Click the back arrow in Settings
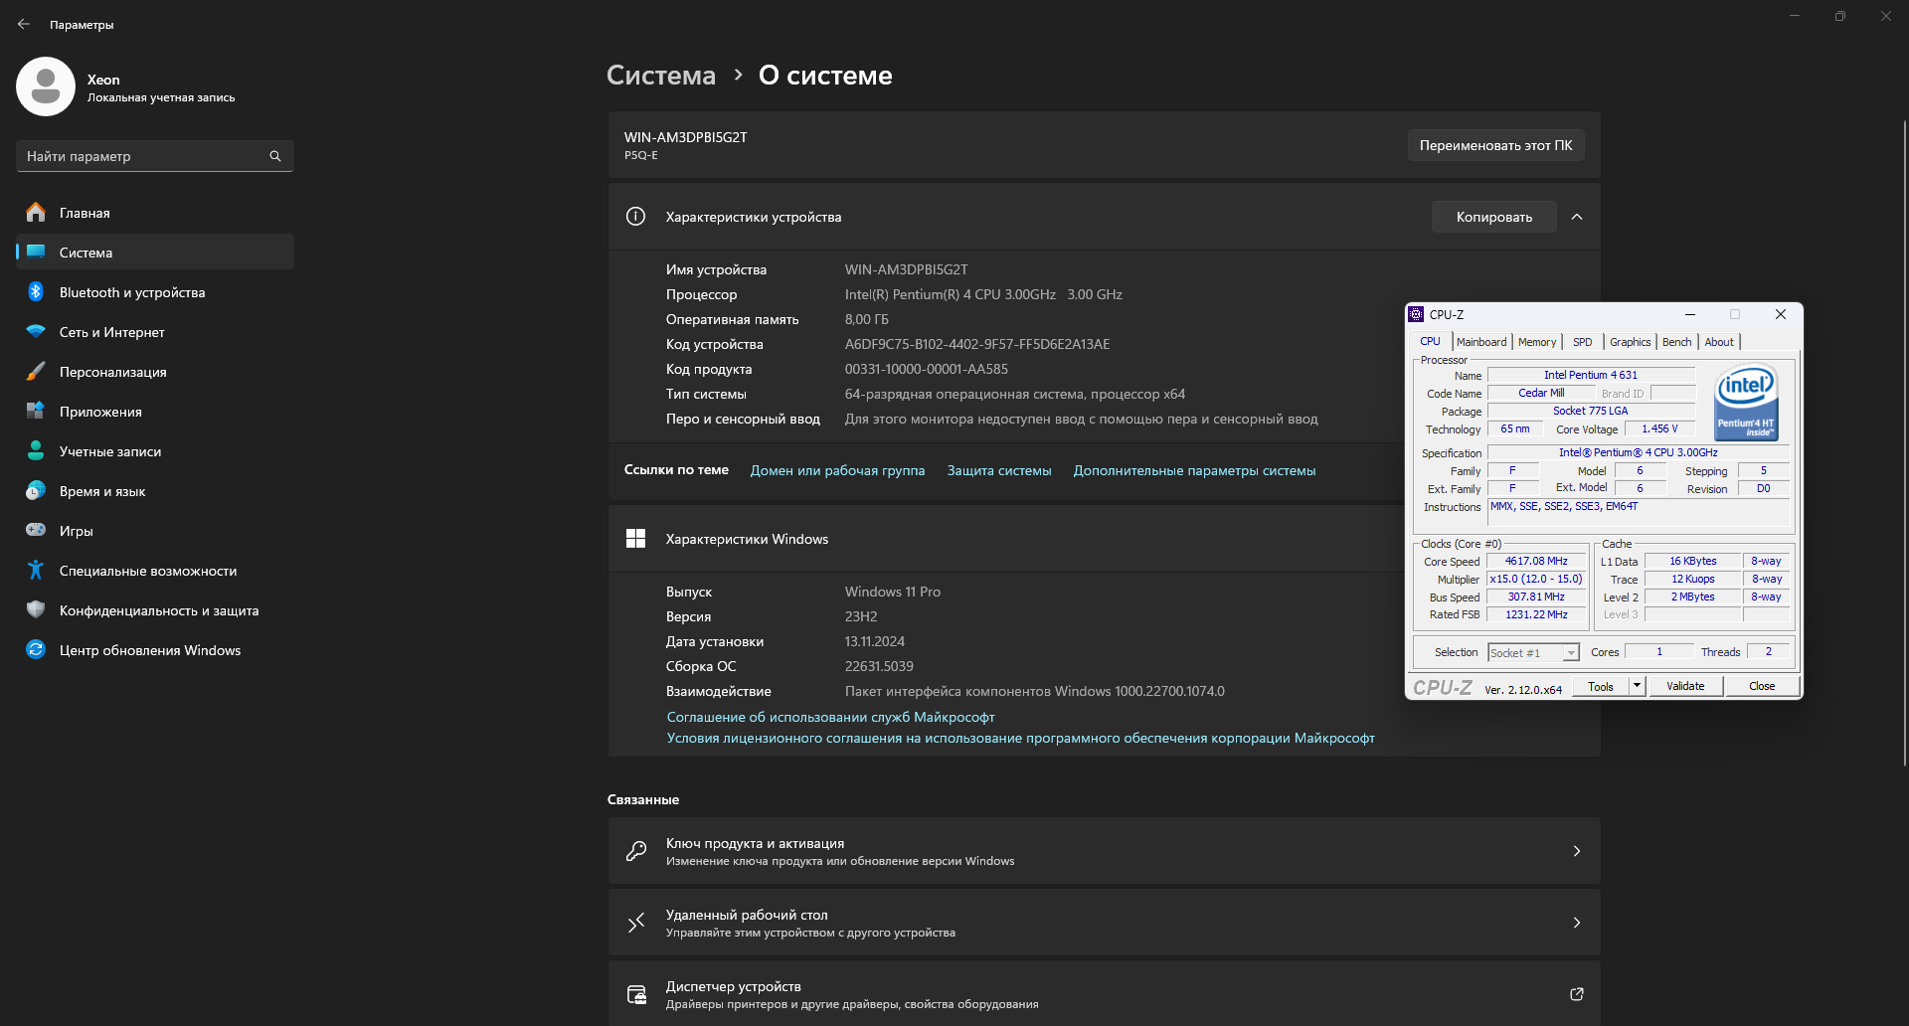The width and height of the screenshot is (1909, 1026). [x=24, y=24]
